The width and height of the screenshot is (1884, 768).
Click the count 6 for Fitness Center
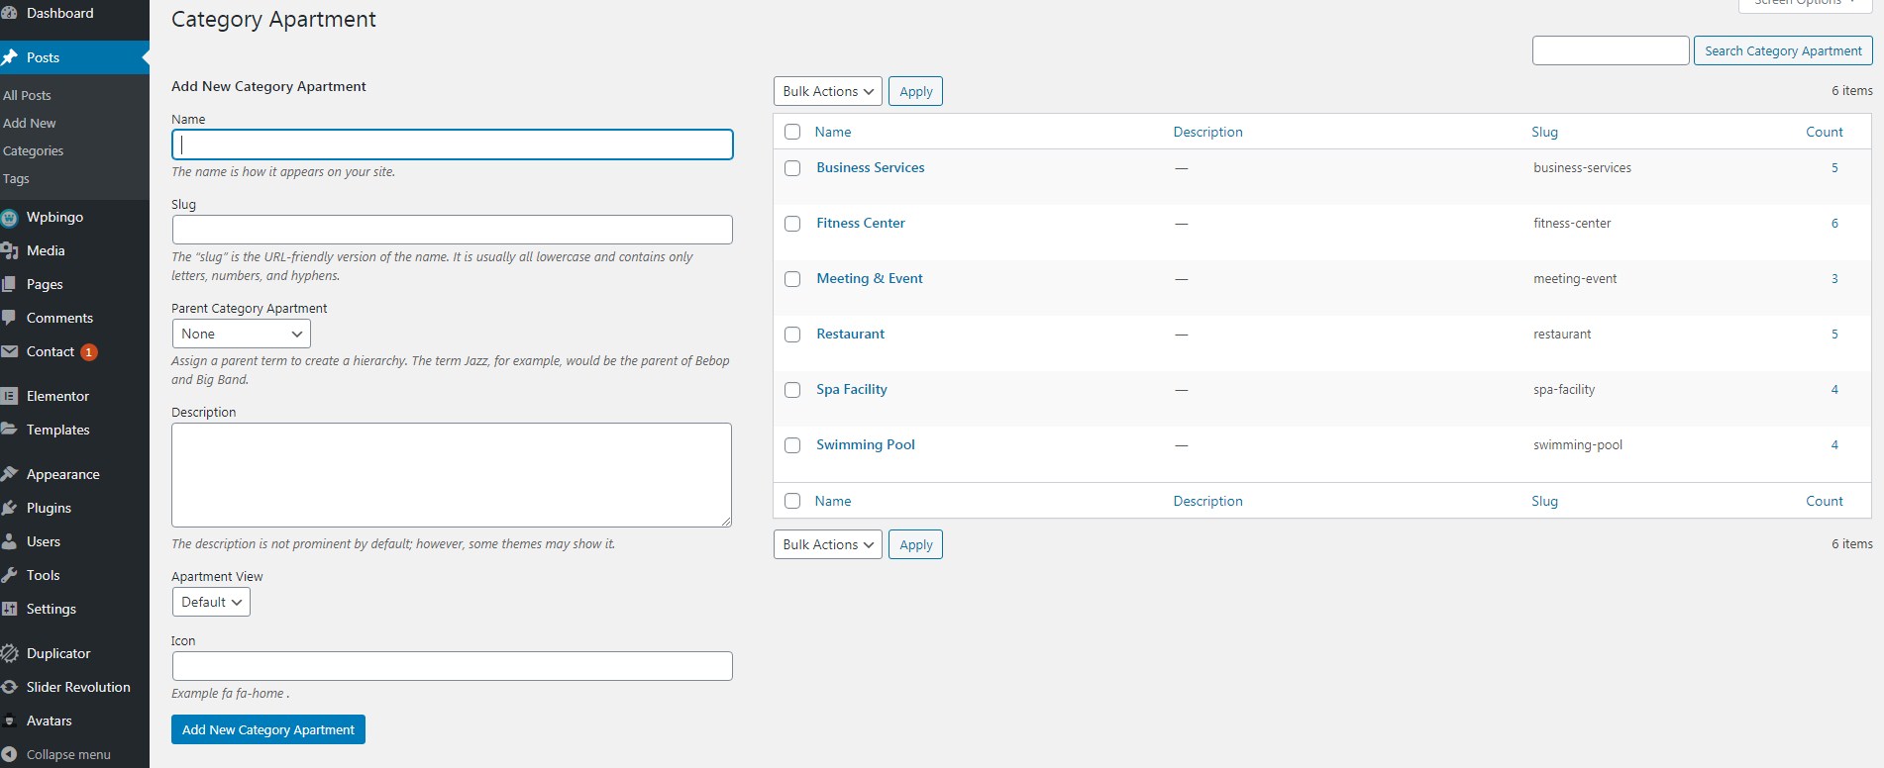tap(1834, 223)
